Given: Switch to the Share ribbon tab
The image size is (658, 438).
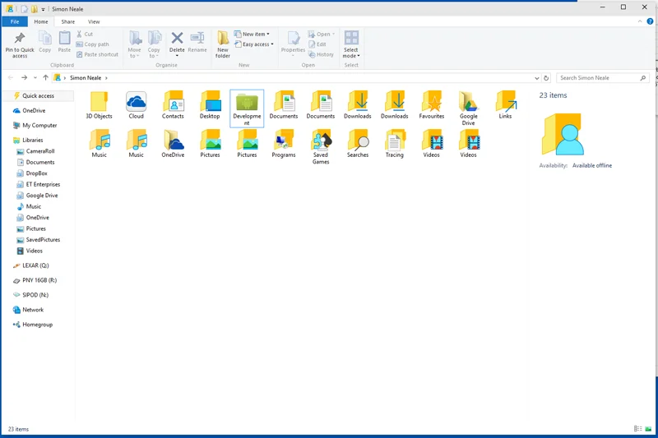Looking at the screenshot, I should (x=68, y=22).
